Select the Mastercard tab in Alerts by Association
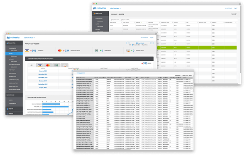 coord(48,65)
